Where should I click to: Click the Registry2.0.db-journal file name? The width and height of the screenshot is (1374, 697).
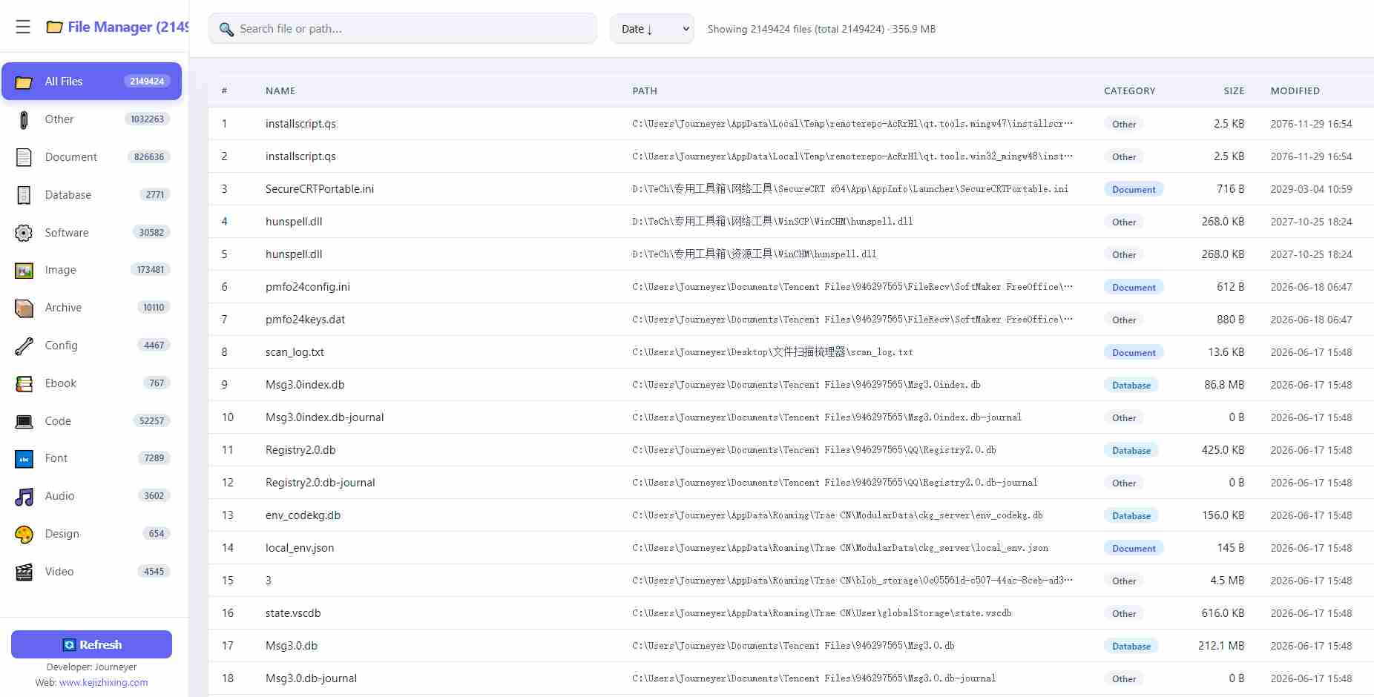pyautogui.click(x=321, y=483)
